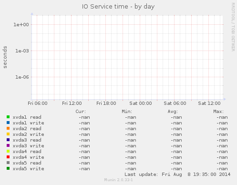Screen dimensions: 237x185
Task: Click the Max value for xvda5 write
Action: 222,169
